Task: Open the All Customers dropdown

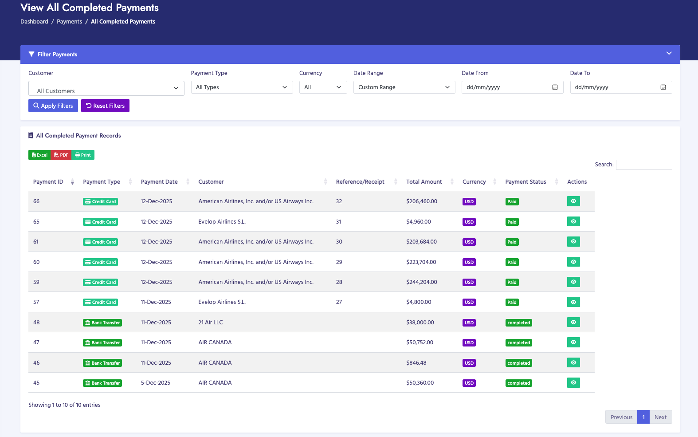Action: coord(106,89)
